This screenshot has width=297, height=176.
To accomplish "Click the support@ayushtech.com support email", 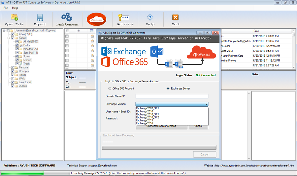I will (103, 165).
